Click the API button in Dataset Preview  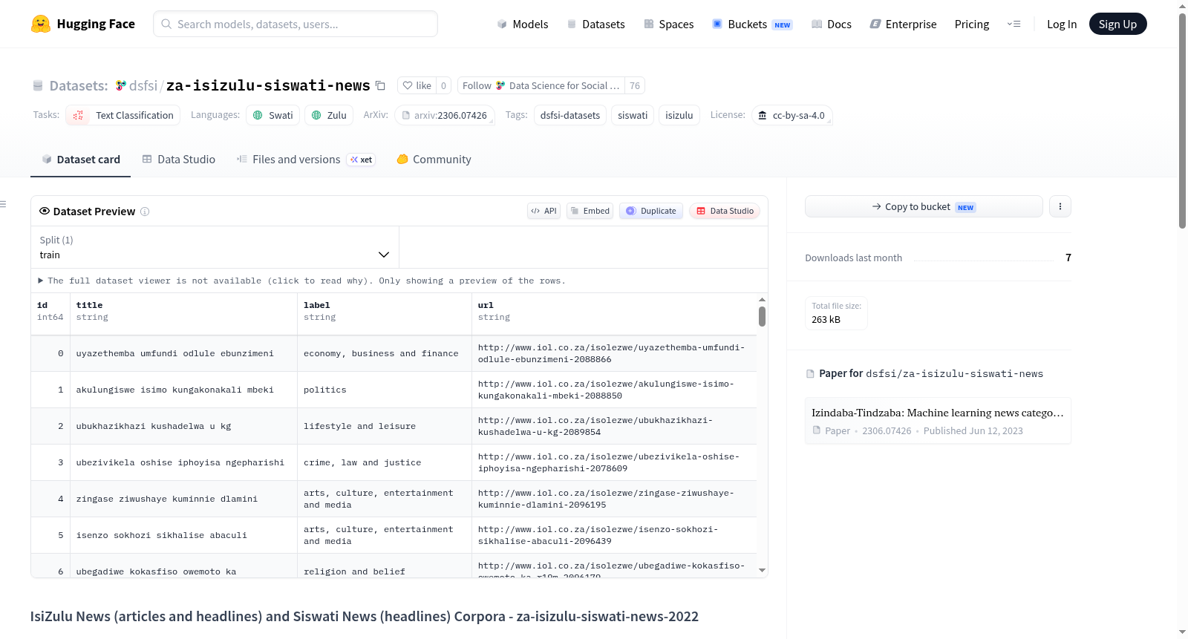(544, 211)
